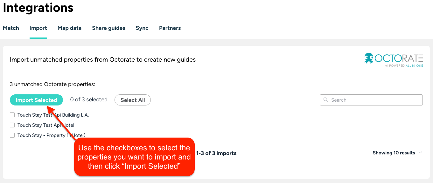The image size is (433, 183).
Task: Click the 0 of 3 selected counter
Action: (89, 100)
